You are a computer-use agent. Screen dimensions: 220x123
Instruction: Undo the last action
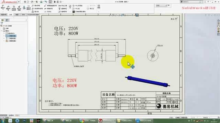tap(46, 2)
